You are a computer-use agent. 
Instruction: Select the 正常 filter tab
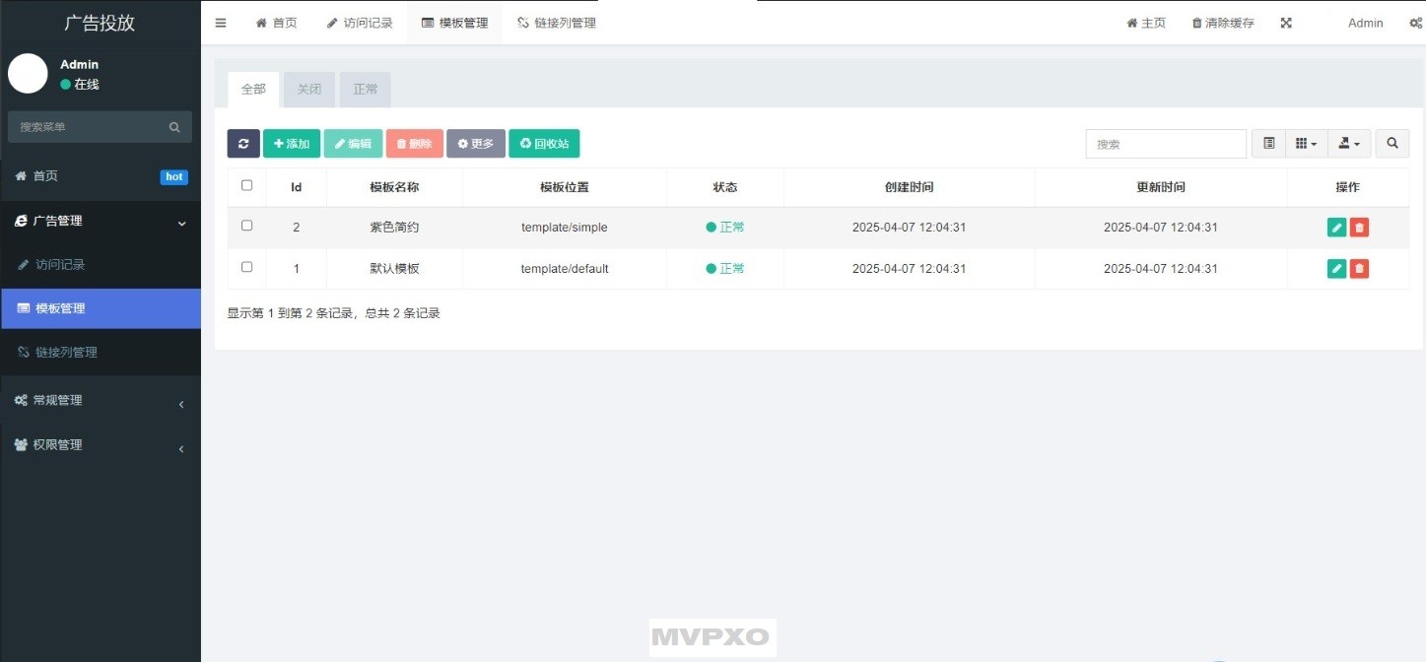pos(366,89)
